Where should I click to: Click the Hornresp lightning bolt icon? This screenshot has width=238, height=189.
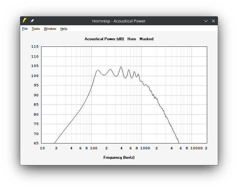pos(24,21)
